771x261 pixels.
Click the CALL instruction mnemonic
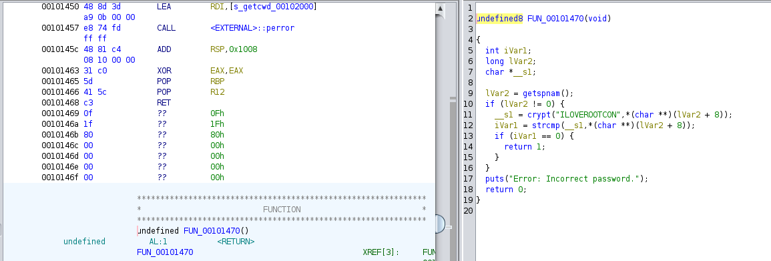coord(166,28)
